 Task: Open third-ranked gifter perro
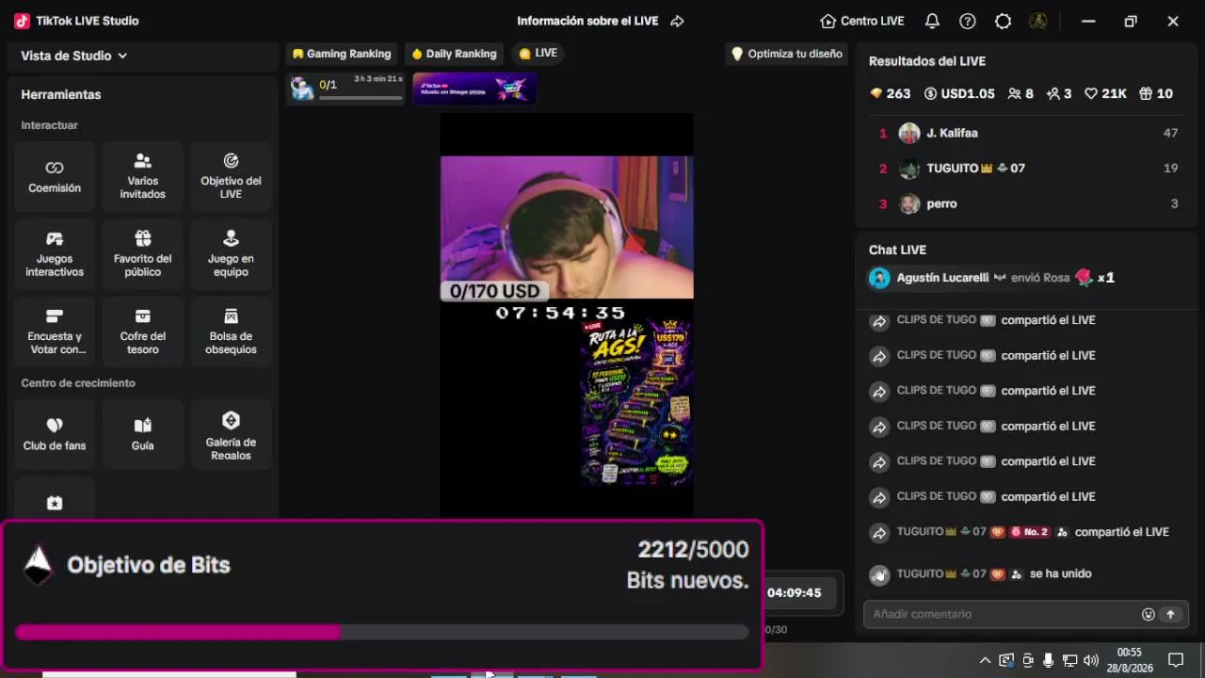point(1027,203)
